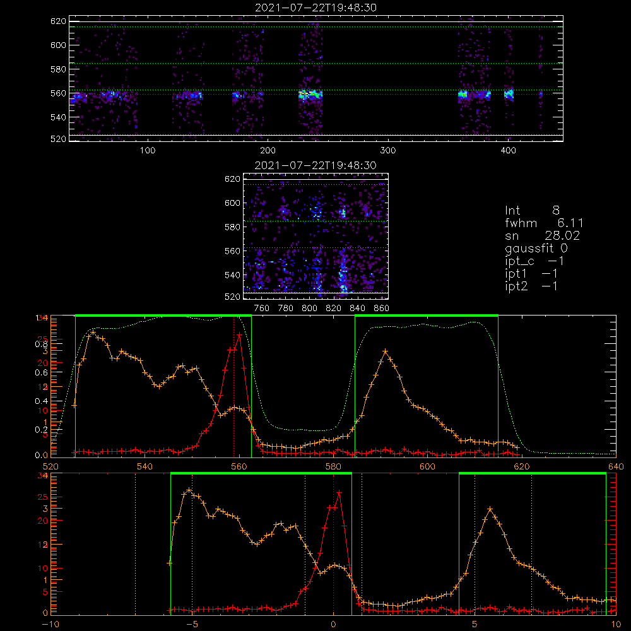Select the 'ipt1 -1' readout
631x631 pixels.
[531, 274]
